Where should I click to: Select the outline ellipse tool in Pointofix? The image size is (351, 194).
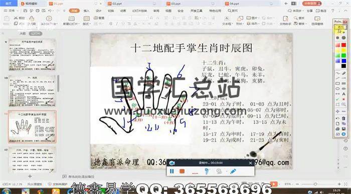(337, 88)
